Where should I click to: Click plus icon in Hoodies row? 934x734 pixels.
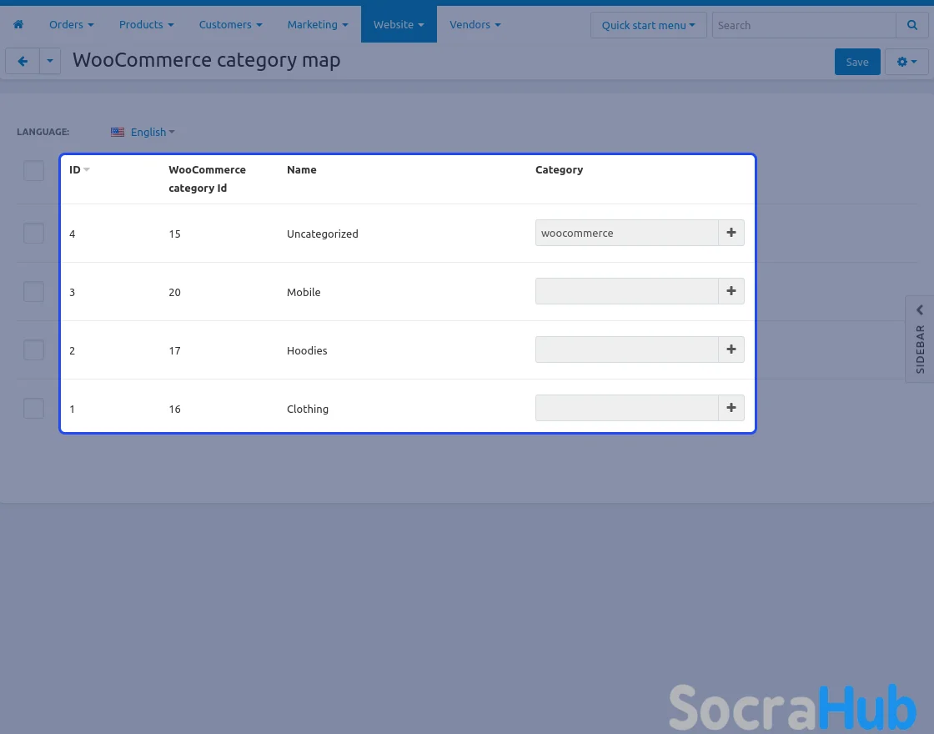coord(731,349)
